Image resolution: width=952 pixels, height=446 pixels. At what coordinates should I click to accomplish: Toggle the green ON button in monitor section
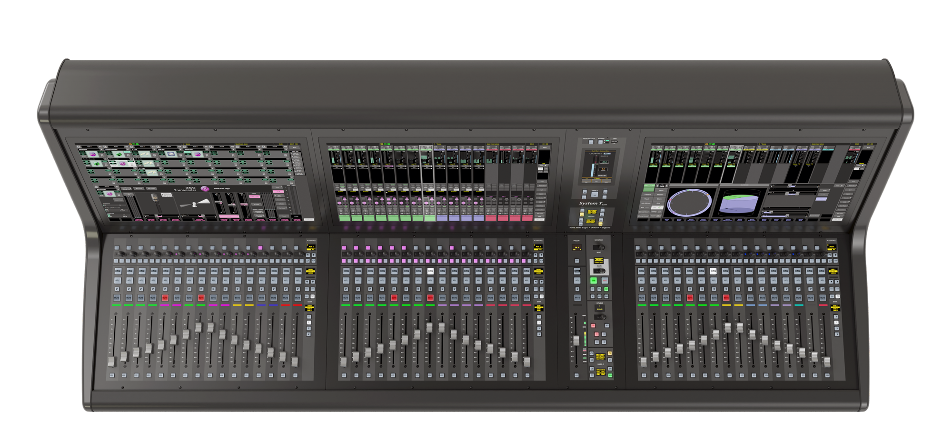tap(594, 281)
